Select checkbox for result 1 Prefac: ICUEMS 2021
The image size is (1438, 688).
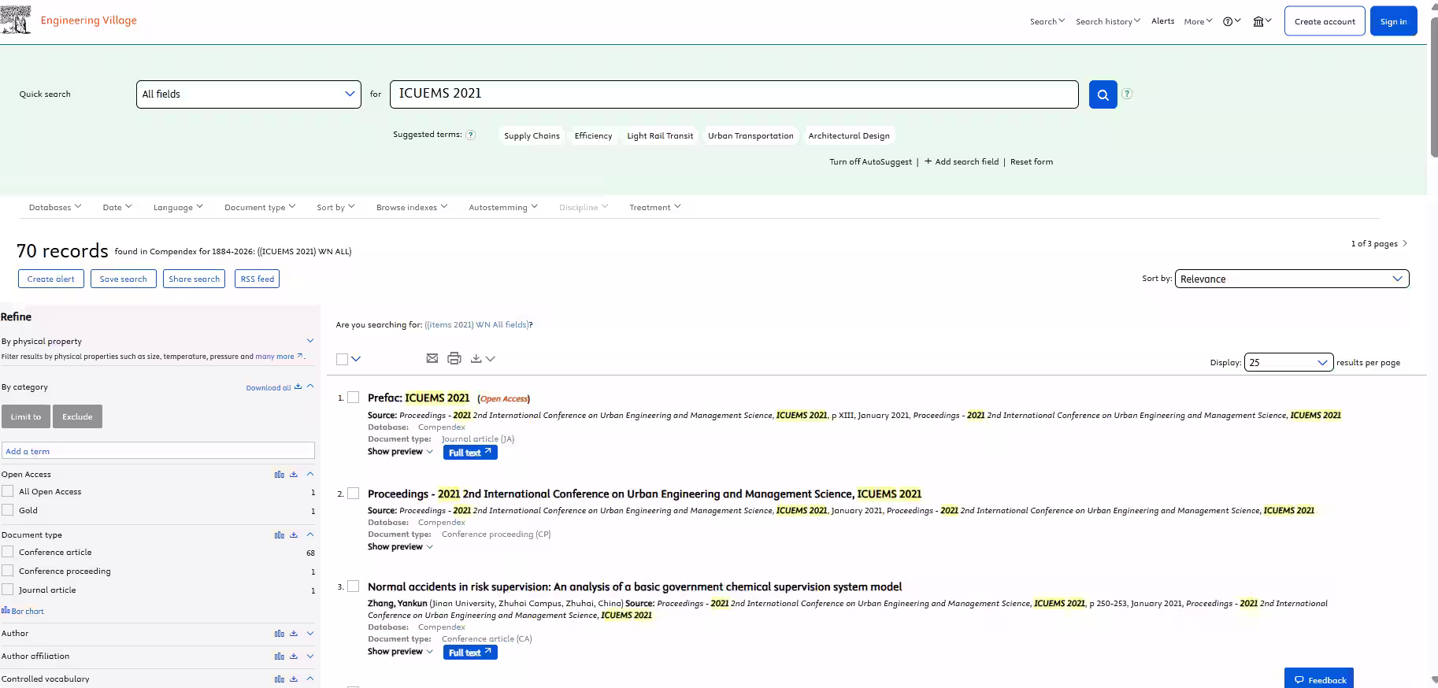point(354,398)
